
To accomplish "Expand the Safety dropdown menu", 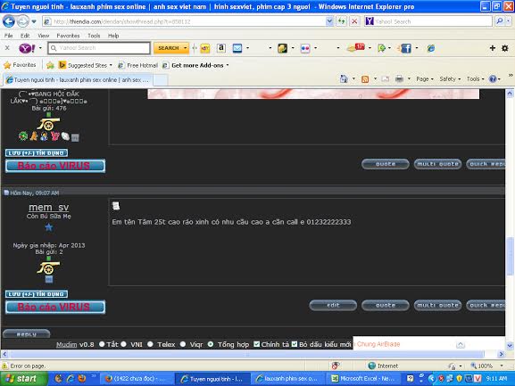I will coord(450,79).
